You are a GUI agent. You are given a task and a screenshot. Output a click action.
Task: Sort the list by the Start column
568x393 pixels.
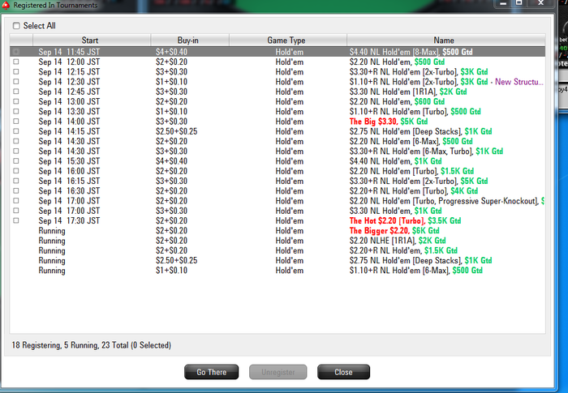(92, 41)
